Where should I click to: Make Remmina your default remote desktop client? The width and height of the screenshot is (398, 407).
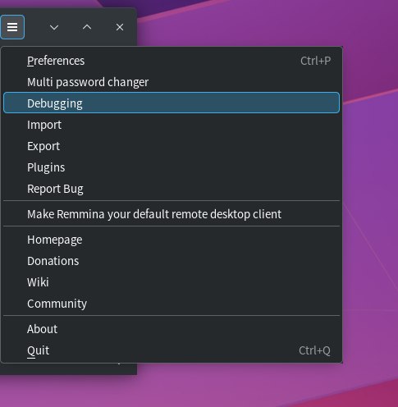pos(172,214)
